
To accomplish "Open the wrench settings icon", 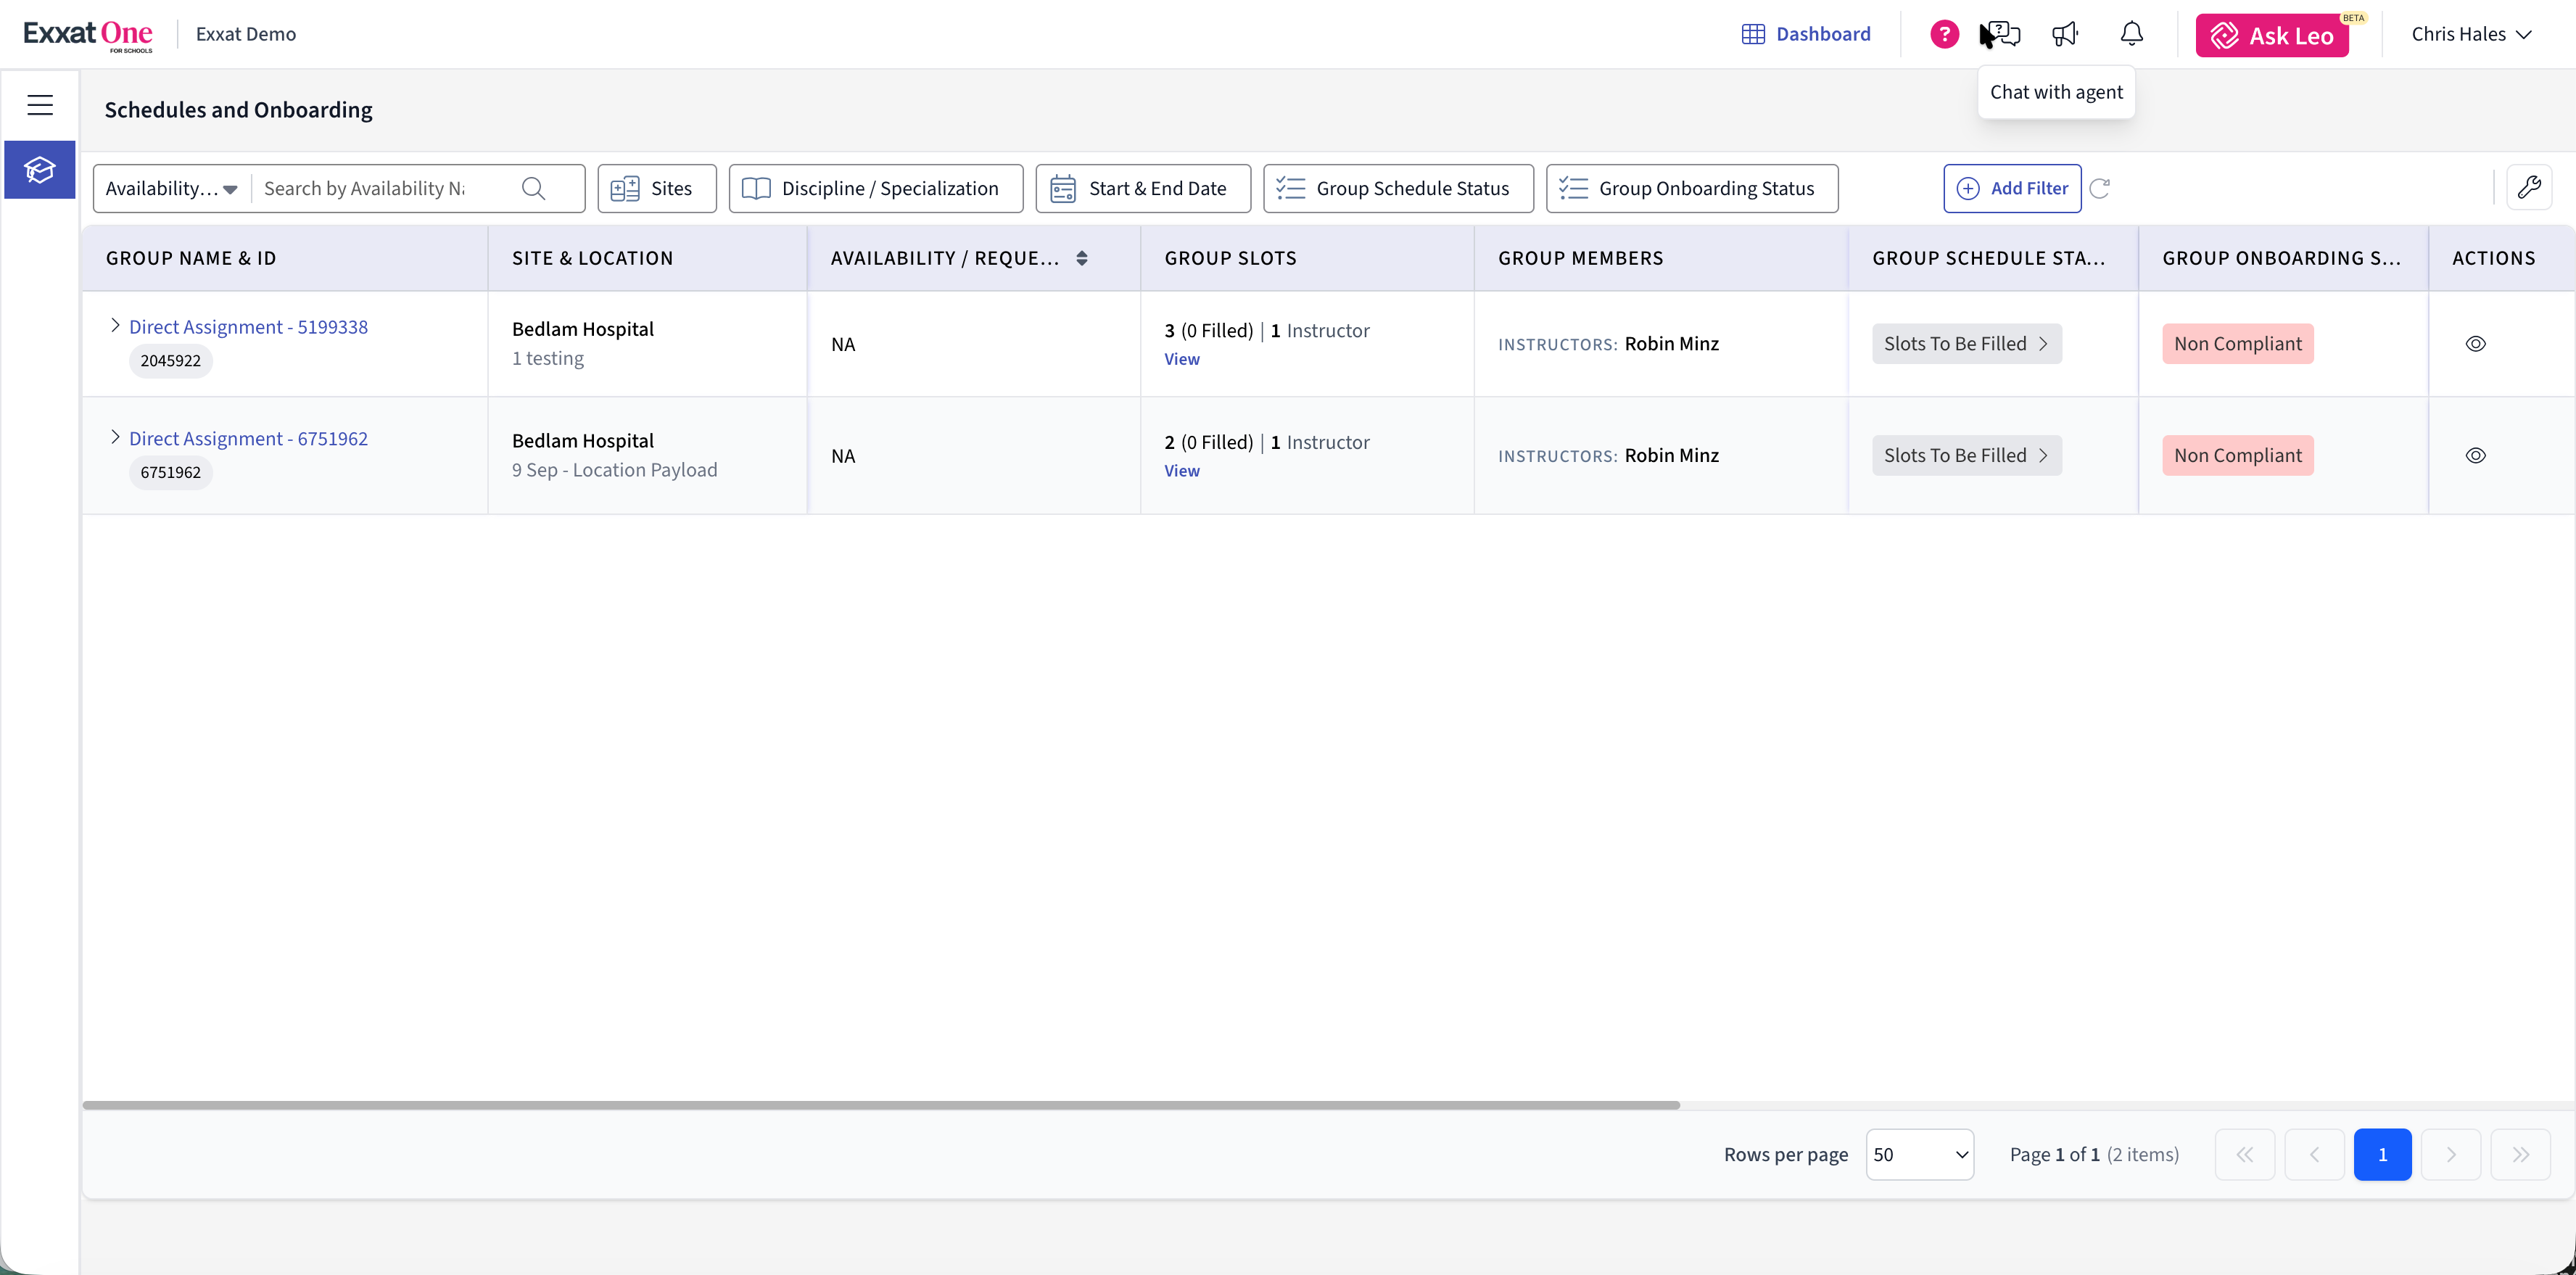I will click(2529, 188).
